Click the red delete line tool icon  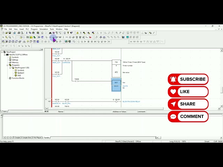click(x=90, y=37)
